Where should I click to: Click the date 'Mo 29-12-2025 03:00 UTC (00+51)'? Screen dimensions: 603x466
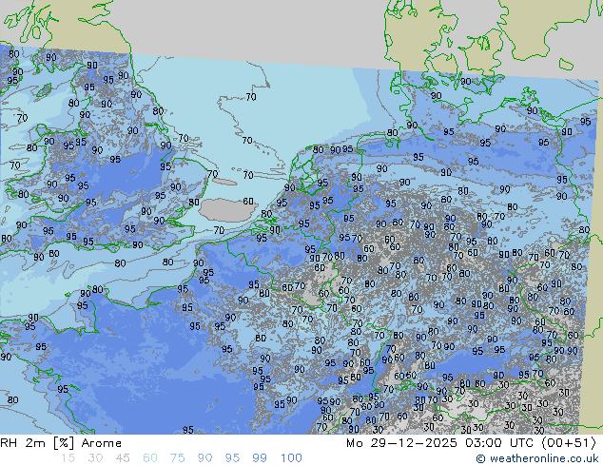click(471, 443)
